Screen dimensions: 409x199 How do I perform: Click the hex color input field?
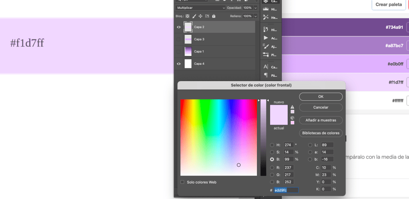pyautogui.click(x=286, y=190)
